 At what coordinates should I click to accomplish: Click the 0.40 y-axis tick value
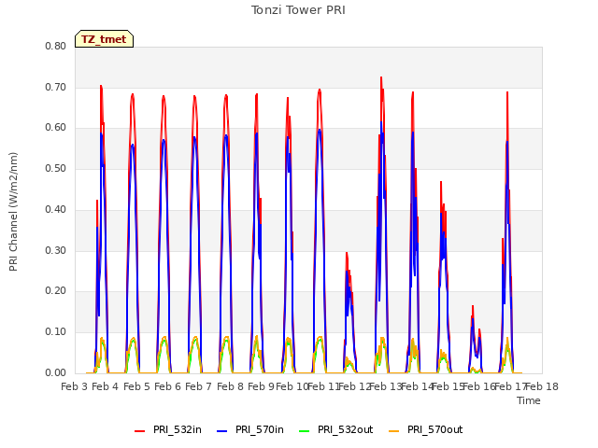coord(56,209)
